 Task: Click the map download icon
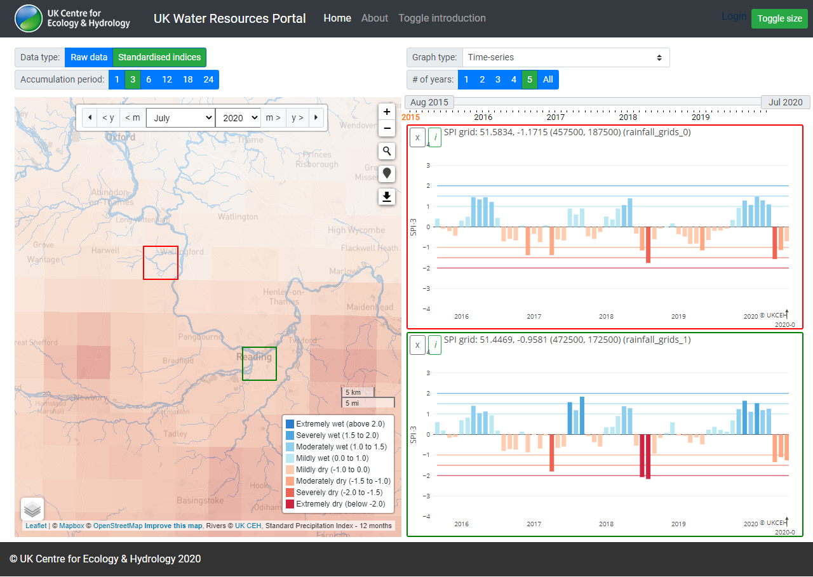pyautogui.click(x=387, y=197)
